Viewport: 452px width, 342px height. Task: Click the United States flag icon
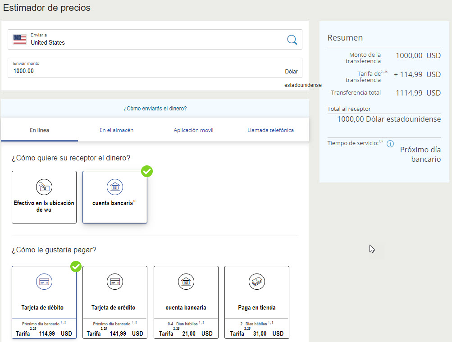pos(20,40)
